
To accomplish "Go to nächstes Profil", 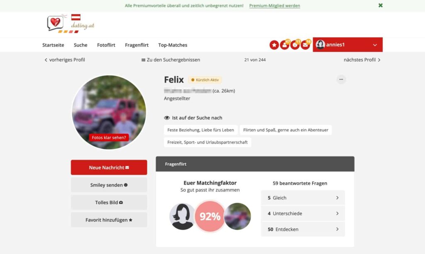I will pyautogui.click(x=362, y=60).
